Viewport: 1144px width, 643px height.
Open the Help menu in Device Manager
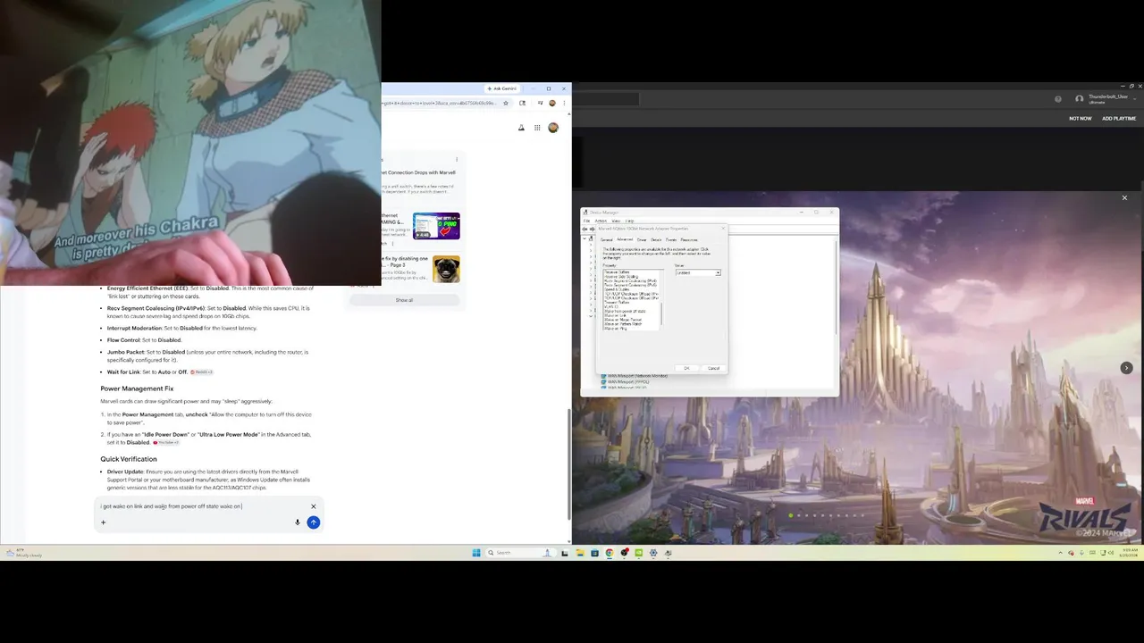click(629, 221)
